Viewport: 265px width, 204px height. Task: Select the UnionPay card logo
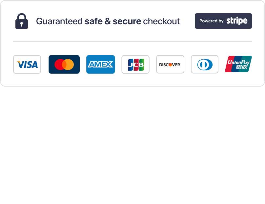[x=238, y=64]
